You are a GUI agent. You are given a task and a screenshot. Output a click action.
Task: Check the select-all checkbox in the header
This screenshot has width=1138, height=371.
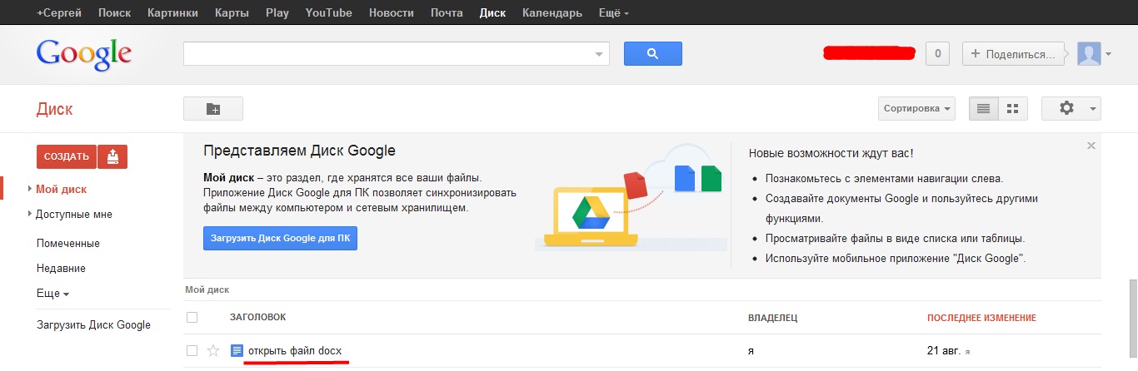[x=192, y=317]
